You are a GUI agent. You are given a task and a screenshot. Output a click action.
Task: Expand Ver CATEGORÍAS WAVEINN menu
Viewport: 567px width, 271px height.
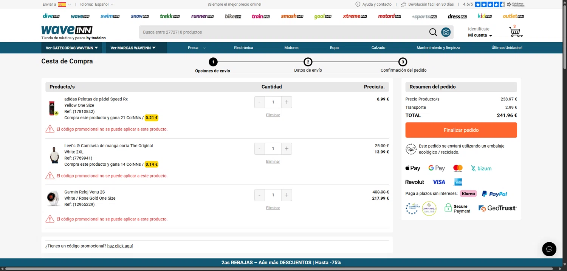pyautogui.click(x=72, y=48)
